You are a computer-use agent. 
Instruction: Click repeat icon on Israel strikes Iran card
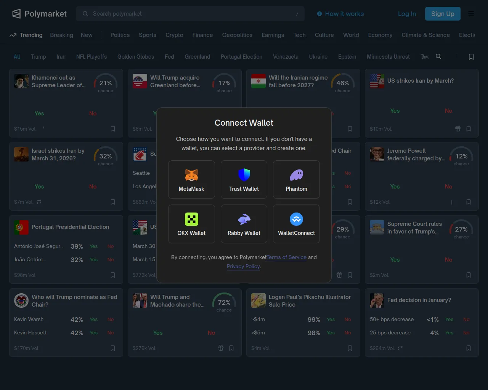pyautogui.click(x=39, y=202)
